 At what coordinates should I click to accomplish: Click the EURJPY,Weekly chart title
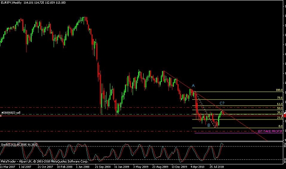point(11,3)
